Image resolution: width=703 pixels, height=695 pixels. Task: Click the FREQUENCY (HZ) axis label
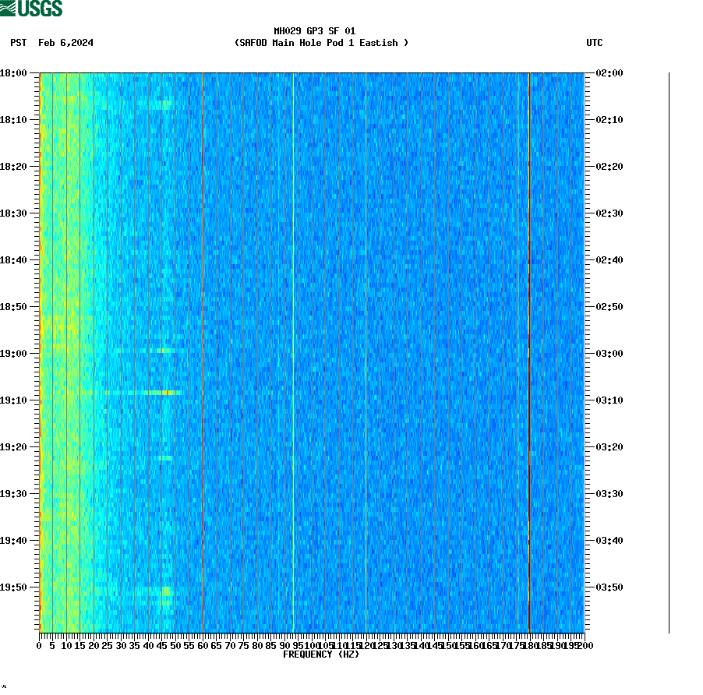(321, 654)
